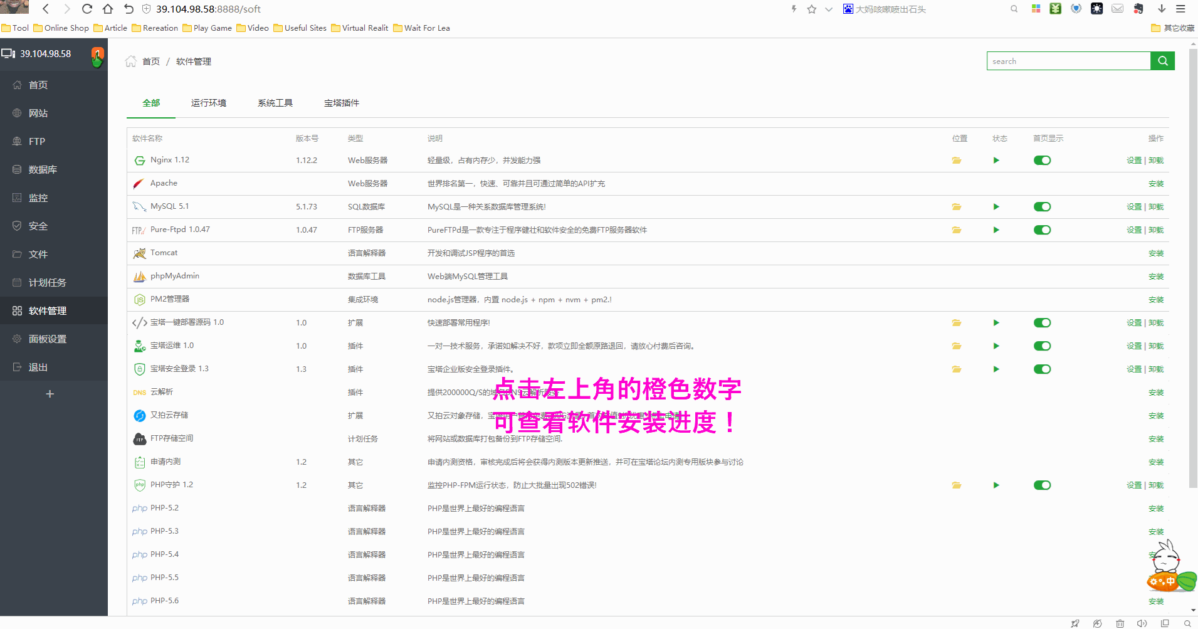Click the 又拍云存储 cloud icon

click(139, 416)
